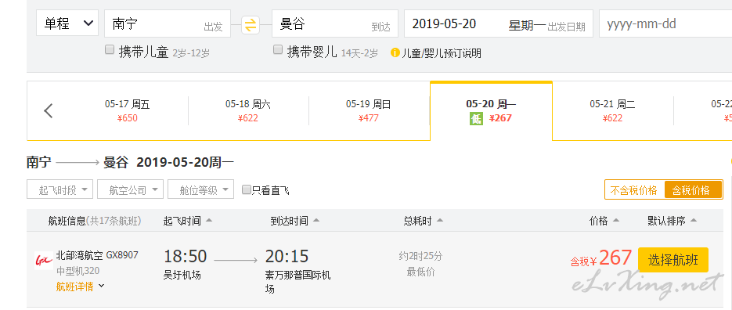Click the previous dates left arrow
732x310 pixels.
coord(49,111)
